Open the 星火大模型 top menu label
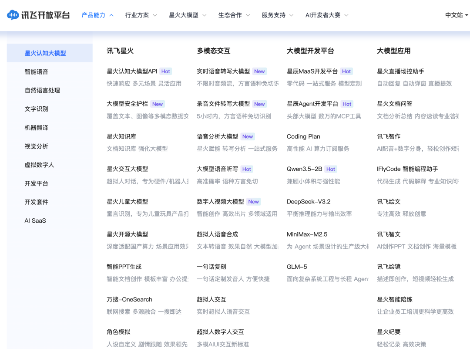The width and height of the screenshot is (470, 349). 184,15
